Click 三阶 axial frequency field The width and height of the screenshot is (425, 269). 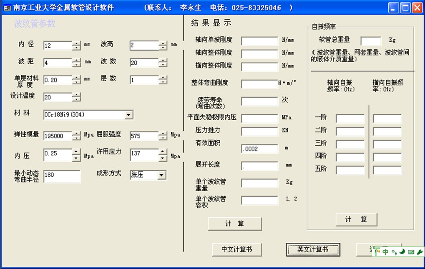click(350, 144)
